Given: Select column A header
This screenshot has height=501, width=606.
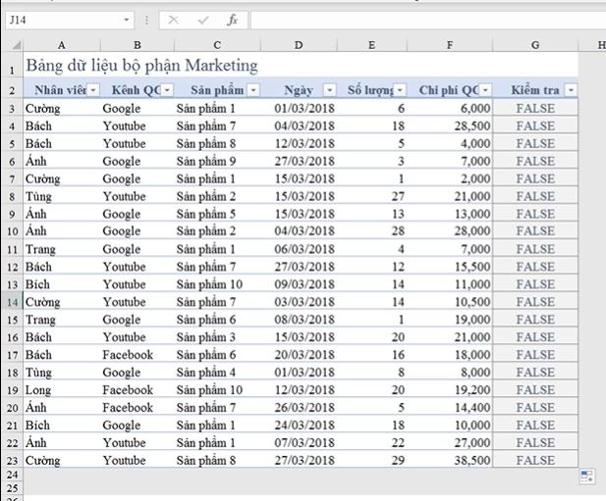Looking at the screenshot, I should [x=62, y=45].
